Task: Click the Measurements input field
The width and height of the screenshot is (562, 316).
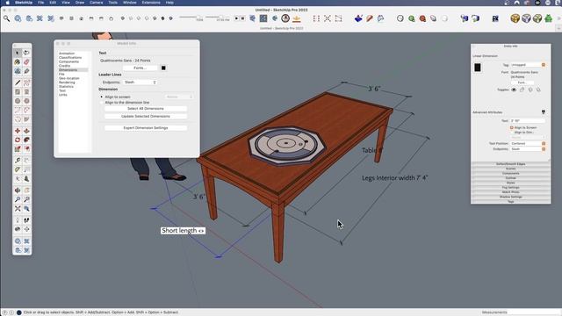Action: (x=534, y=312)
